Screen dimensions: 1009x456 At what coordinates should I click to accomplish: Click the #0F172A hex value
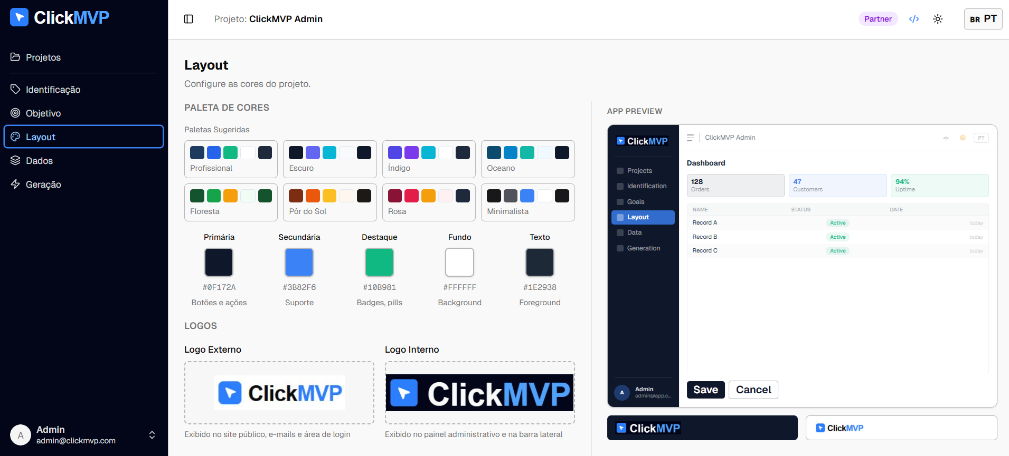219,287
